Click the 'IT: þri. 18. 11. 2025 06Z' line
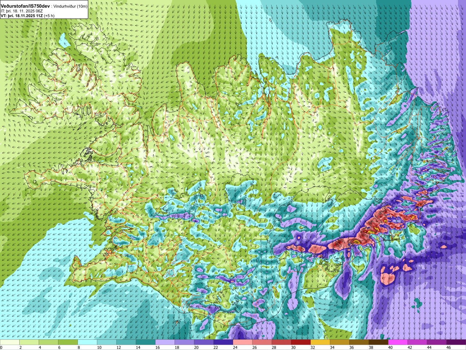Image resolution: width=466 pixels, height=350 pixels. pos(21,11)
